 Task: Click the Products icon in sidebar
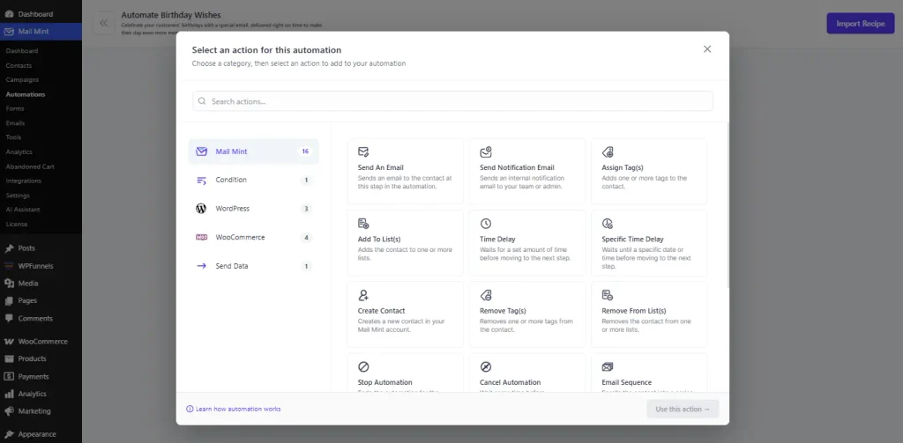click(9, 359)
